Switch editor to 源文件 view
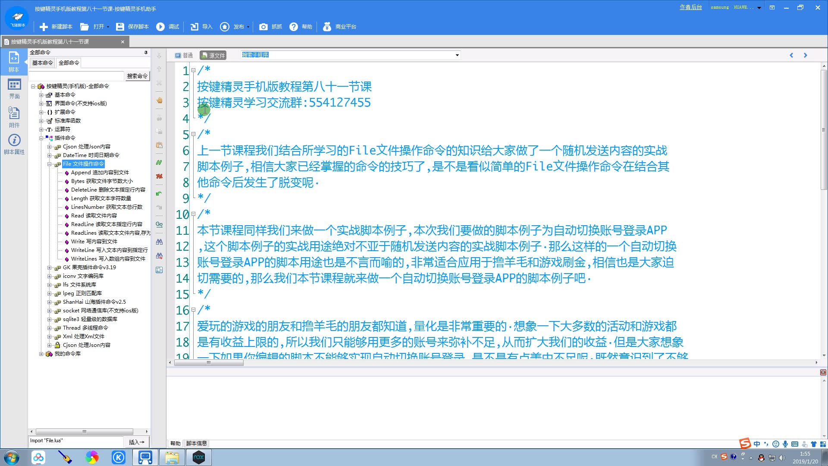 pos(213,55)
